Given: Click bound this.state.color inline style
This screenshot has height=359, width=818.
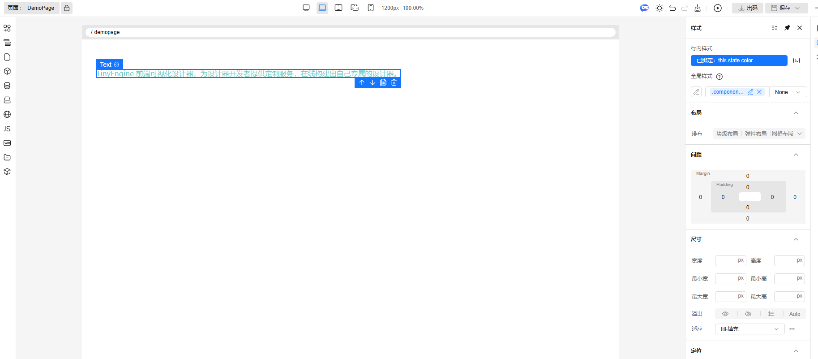Looking at the screenshot, I should [x=739, y=61].
